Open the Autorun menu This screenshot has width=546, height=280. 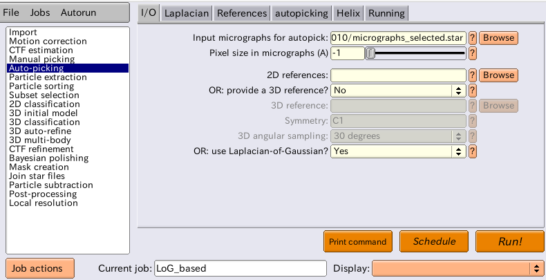point(78,12)
